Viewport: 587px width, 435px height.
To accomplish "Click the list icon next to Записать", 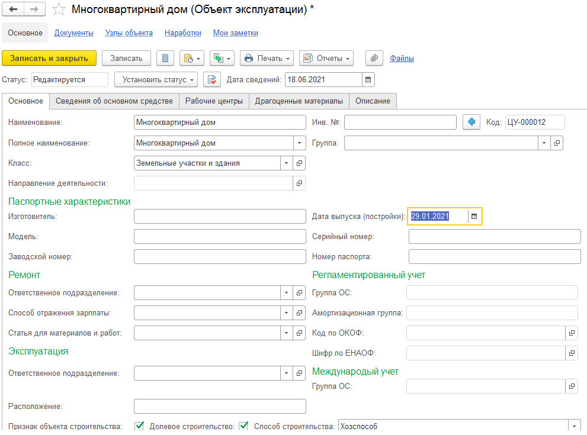I will (165, 58).
